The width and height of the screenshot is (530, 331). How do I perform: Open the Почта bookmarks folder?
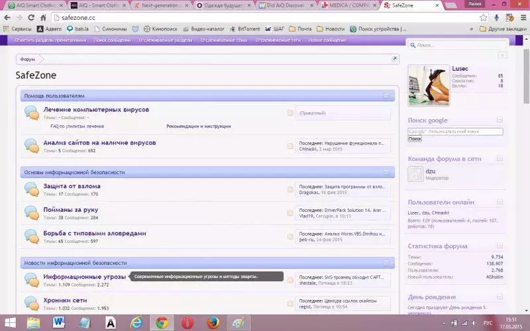pyautogui.click(x=300, y=29)
